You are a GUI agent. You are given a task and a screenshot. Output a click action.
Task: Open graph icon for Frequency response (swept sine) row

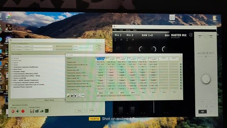pos(181,83)
